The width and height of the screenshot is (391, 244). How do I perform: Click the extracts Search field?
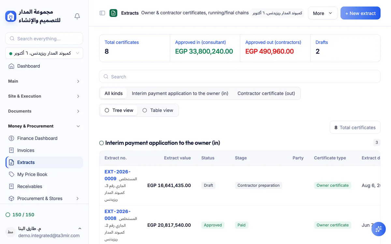pyautogui.click(x=240, y=76)
